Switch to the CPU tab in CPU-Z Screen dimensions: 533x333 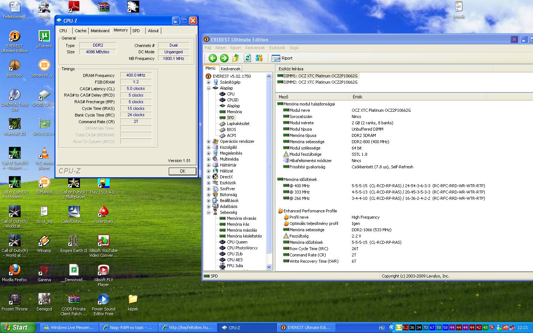click(63, 31)
